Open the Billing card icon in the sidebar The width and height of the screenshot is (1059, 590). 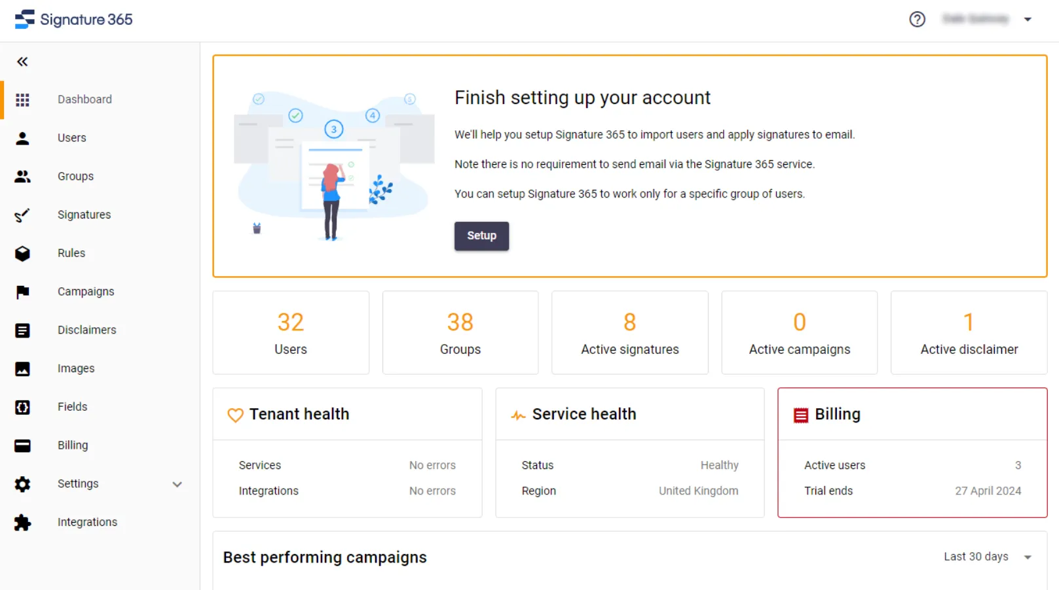coord(22,445)
